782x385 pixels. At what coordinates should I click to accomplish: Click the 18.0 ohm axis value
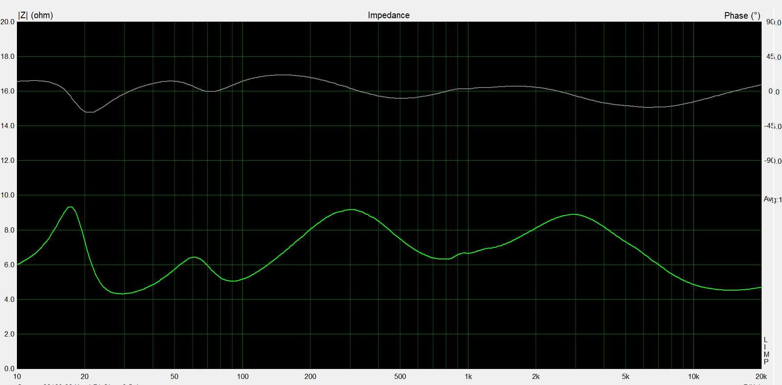[x=7, y=56]
